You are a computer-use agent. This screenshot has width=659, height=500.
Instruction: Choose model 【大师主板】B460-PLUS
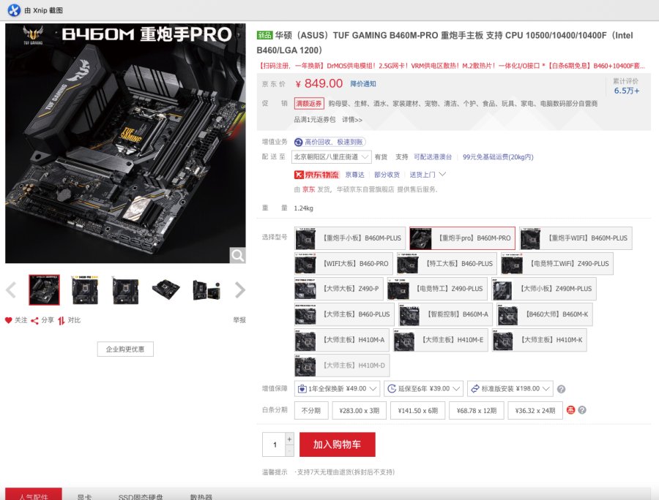pyautogui.click(x=344, y=314)
